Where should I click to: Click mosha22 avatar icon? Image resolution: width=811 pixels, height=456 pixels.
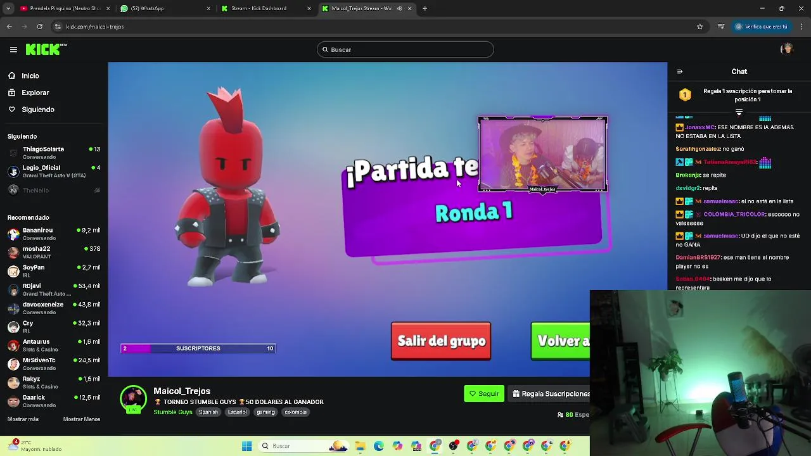tap(13, 253)
